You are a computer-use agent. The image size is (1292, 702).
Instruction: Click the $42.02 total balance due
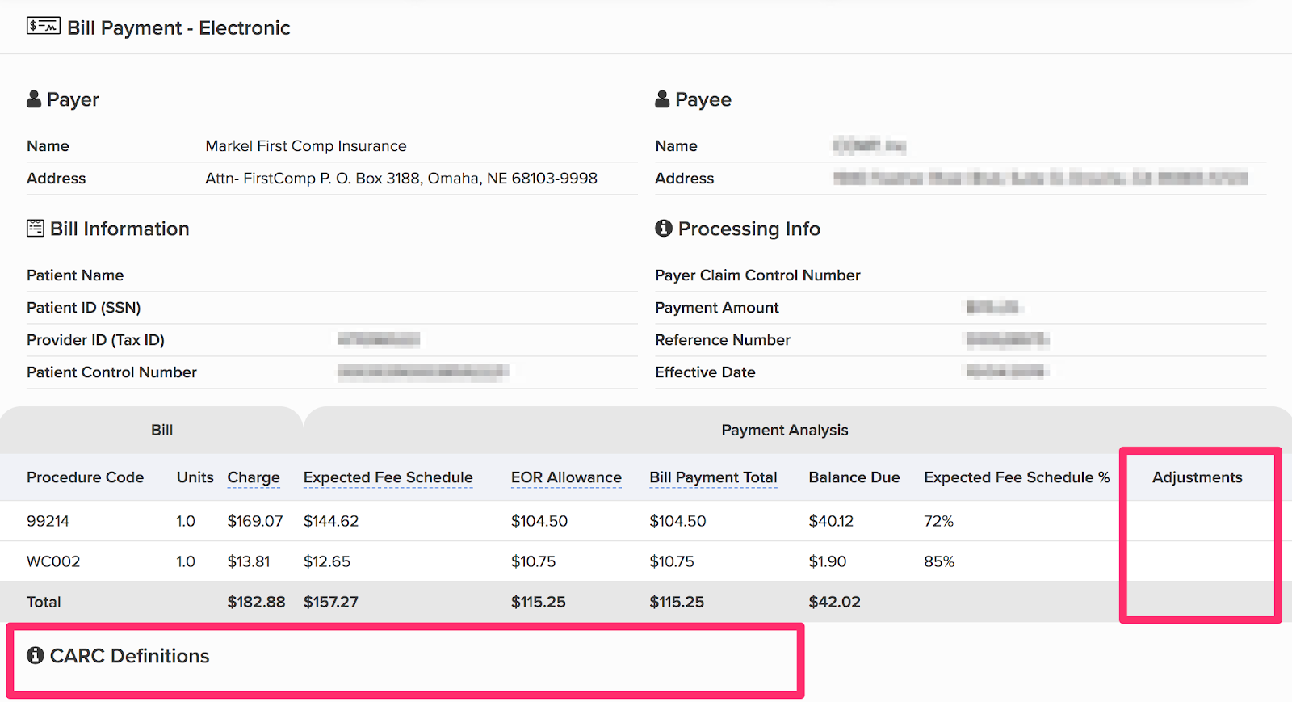click(834, 602)
